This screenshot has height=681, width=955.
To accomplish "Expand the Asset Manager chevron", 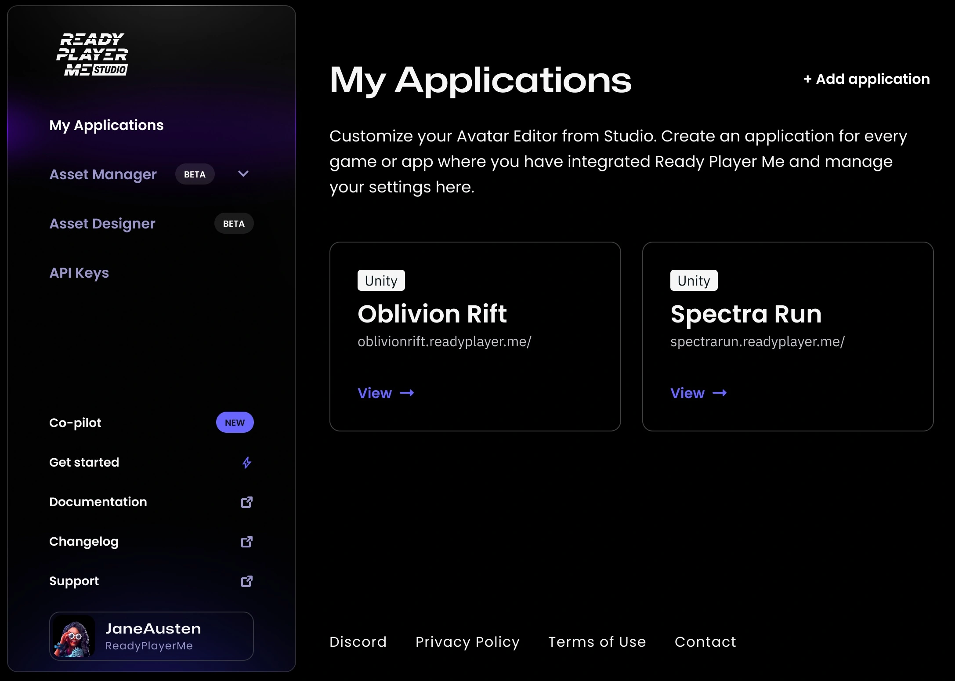I will click(x=243, y=174).
